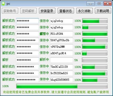
Task: Click the greyed-out 获取帐号 button
Action: tap(10, 11)
